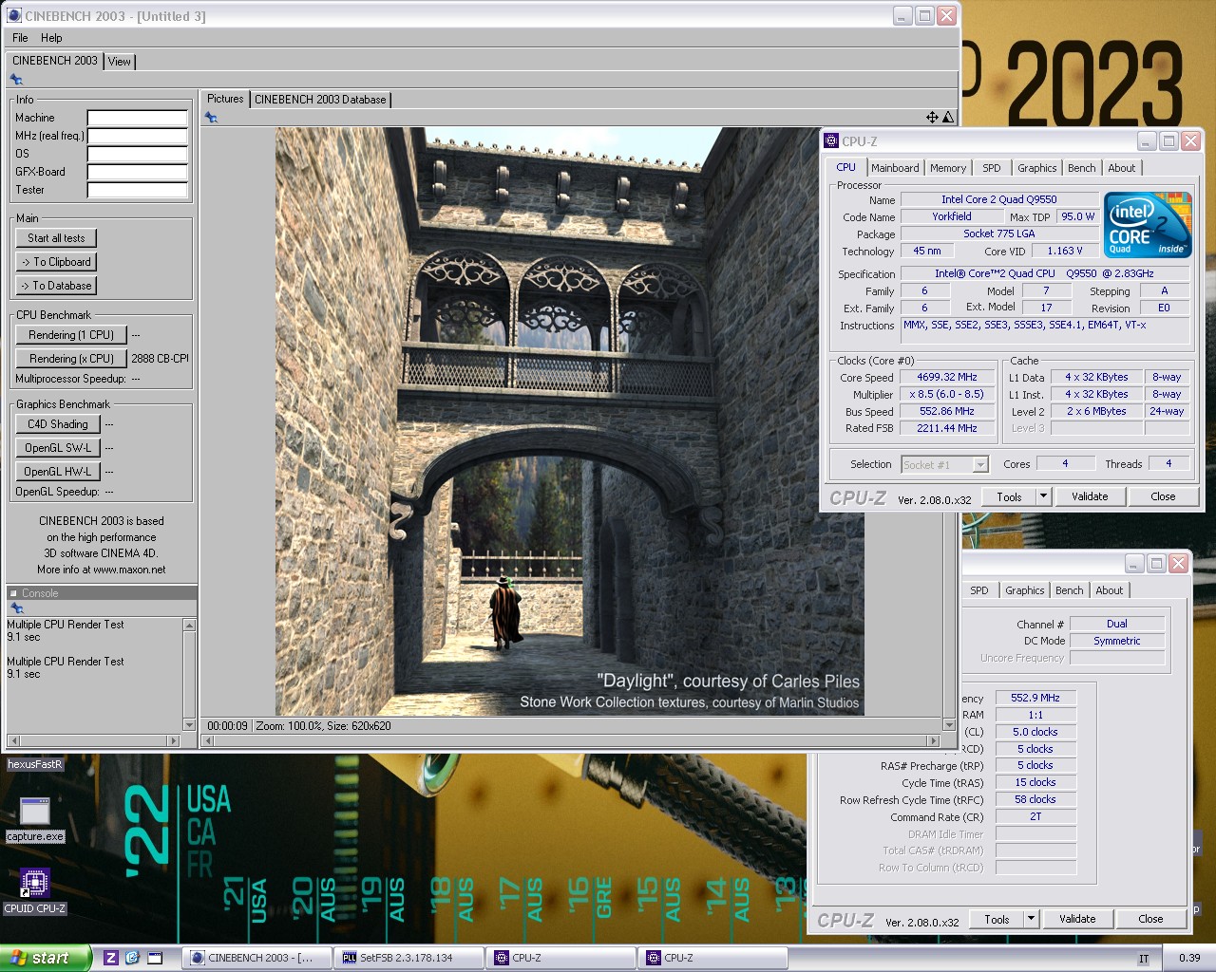Open About tab in upper CPU-Z window
Screen dimensions: 1216x972
pyautogui.click(x=1121, y=168)
